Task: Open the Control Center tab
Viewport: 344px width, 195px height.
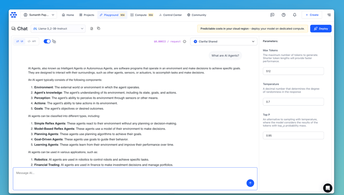Action: pos(170,15)
